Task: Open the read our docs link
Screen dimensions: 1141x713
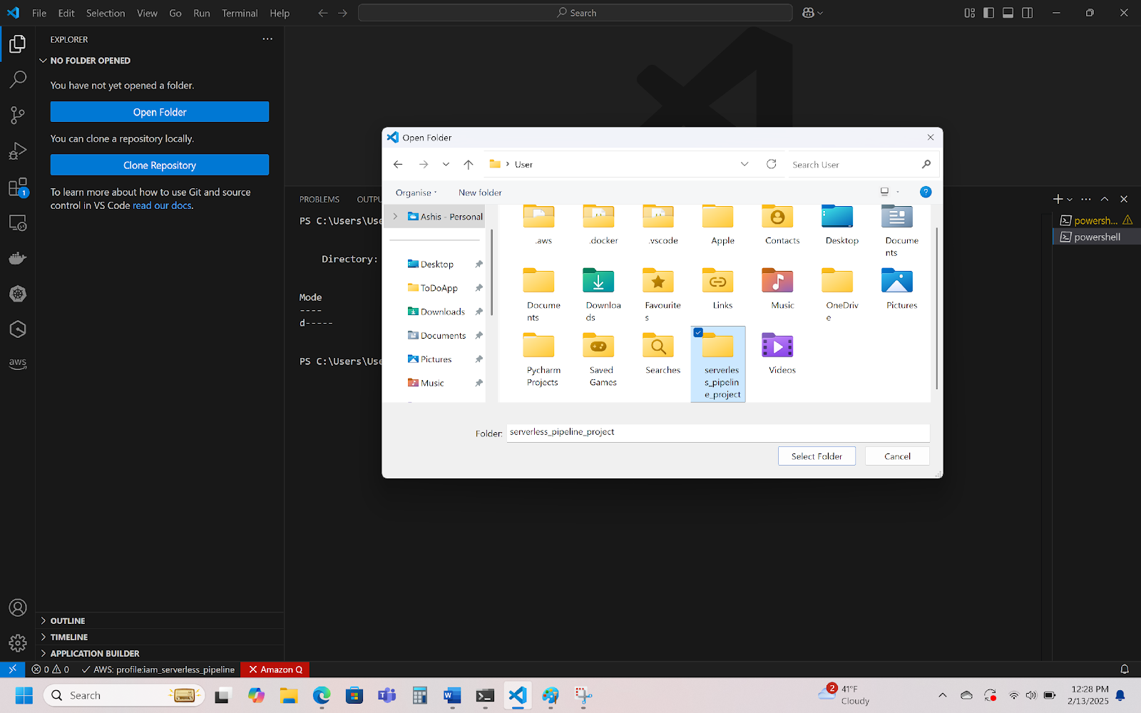Action: pos(162,205)
